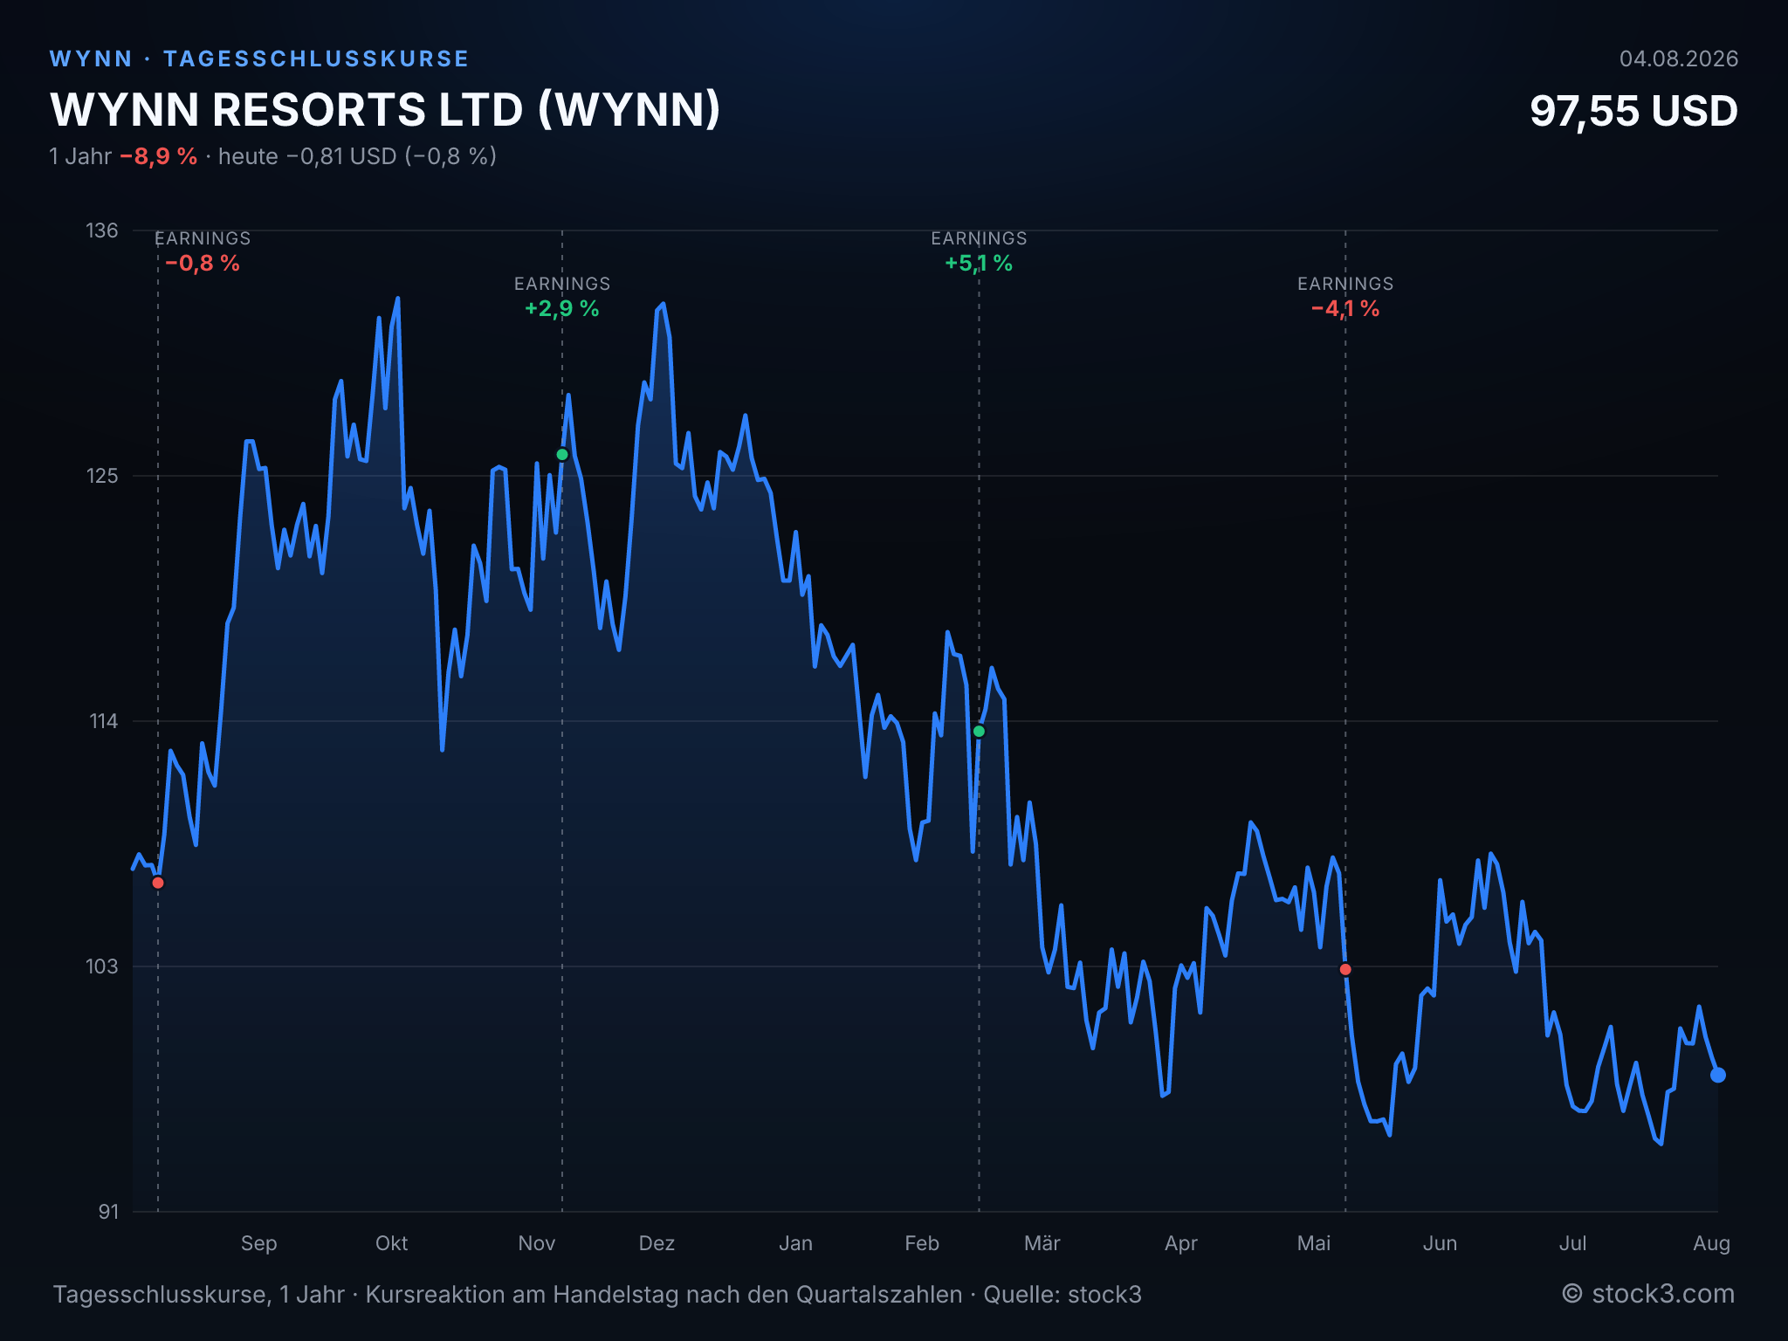Screen dimensions: 1788x1341
Task: Click the blue endpoint dot of price line
Action: [1717, 1075]
